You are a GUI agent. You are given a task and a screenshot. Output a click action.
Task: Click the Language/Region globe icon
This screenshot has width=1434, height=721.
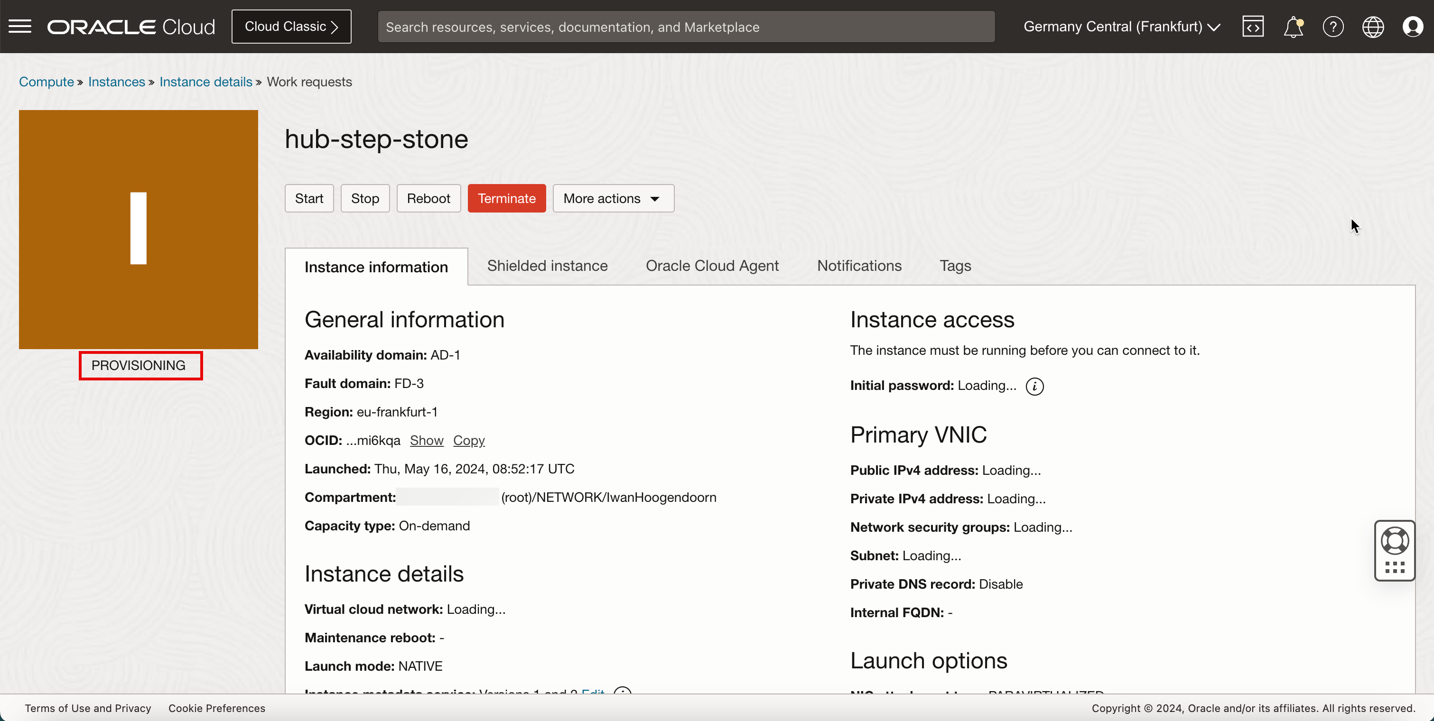pos(1372,27)
